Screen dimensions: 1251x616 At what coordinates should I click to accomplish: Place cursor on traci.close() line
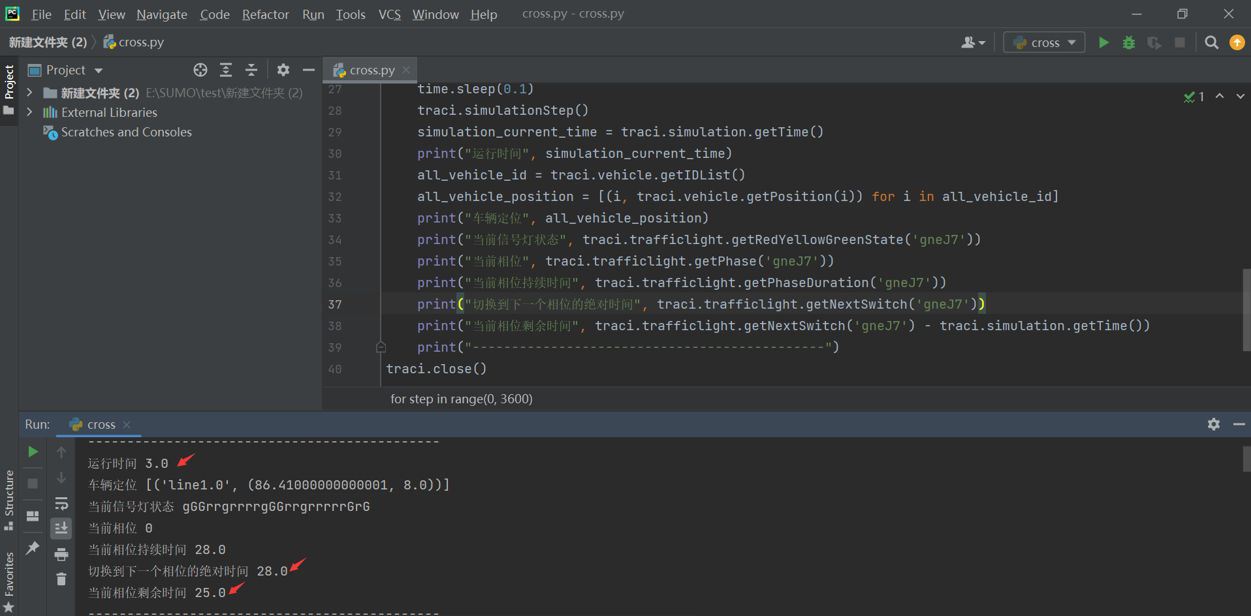pos(436,369)
